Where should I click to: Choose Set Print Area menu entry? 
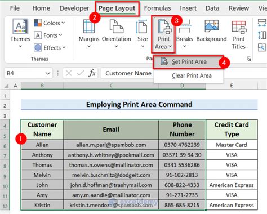point(189,62)
